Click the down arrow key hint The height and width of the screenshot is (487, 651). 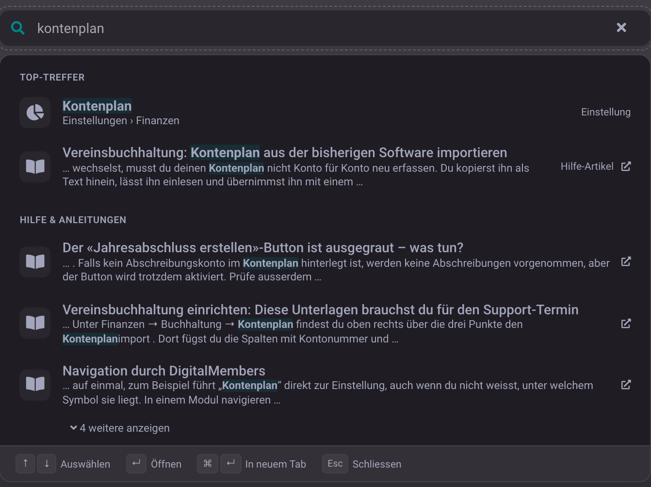coord(47,464)
